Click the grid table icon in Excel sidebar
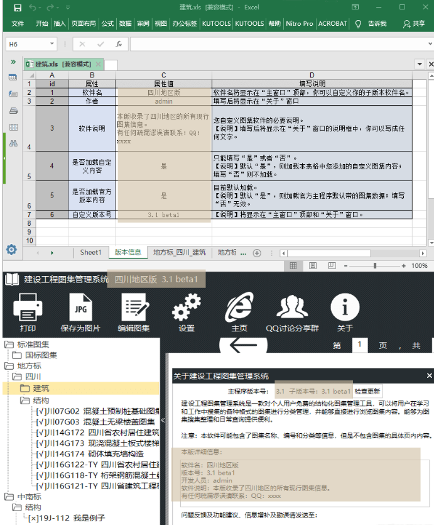434x525 pixels. click(x=13, y=127)
